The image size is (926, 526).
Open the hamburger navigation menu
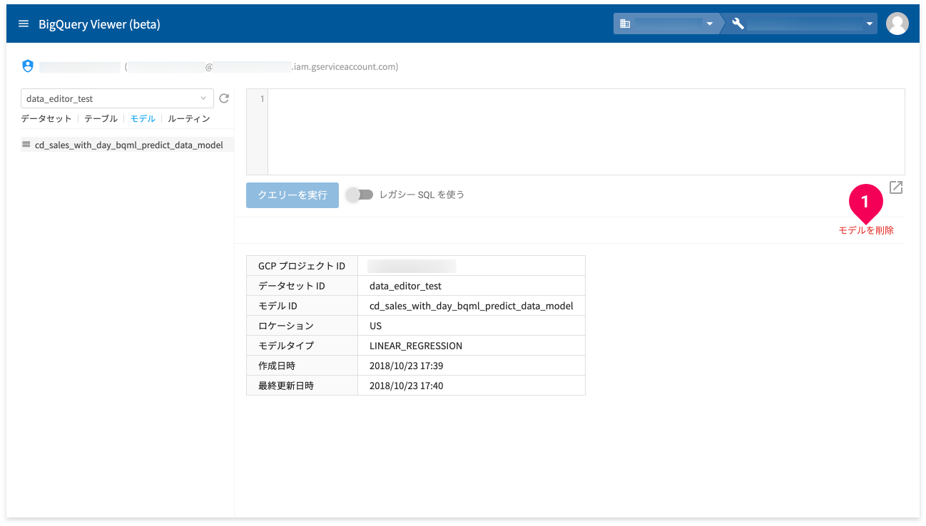click(24, 24)
